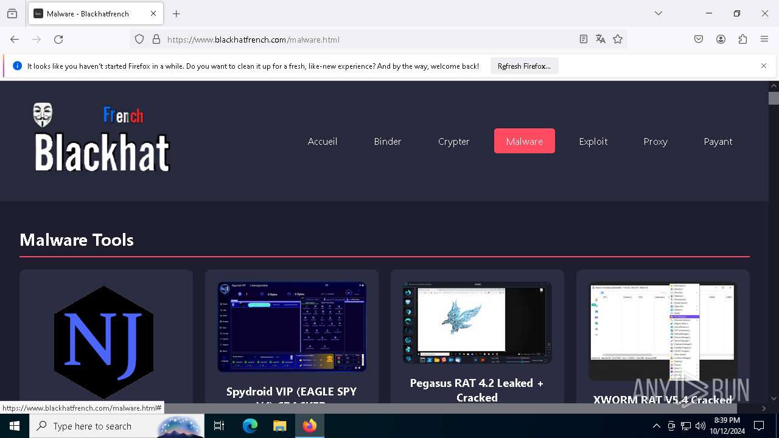Toggle reader view icon
Image resolution: width=779 pixels, height=438 pixels.
coord(584,40)
